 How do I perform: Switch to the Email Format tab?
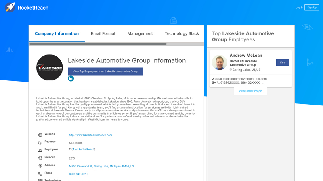(x=103, y=34)
